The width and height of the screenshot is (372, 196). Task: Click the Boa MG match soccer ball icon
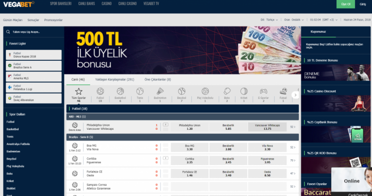click(x=75, y=146)
